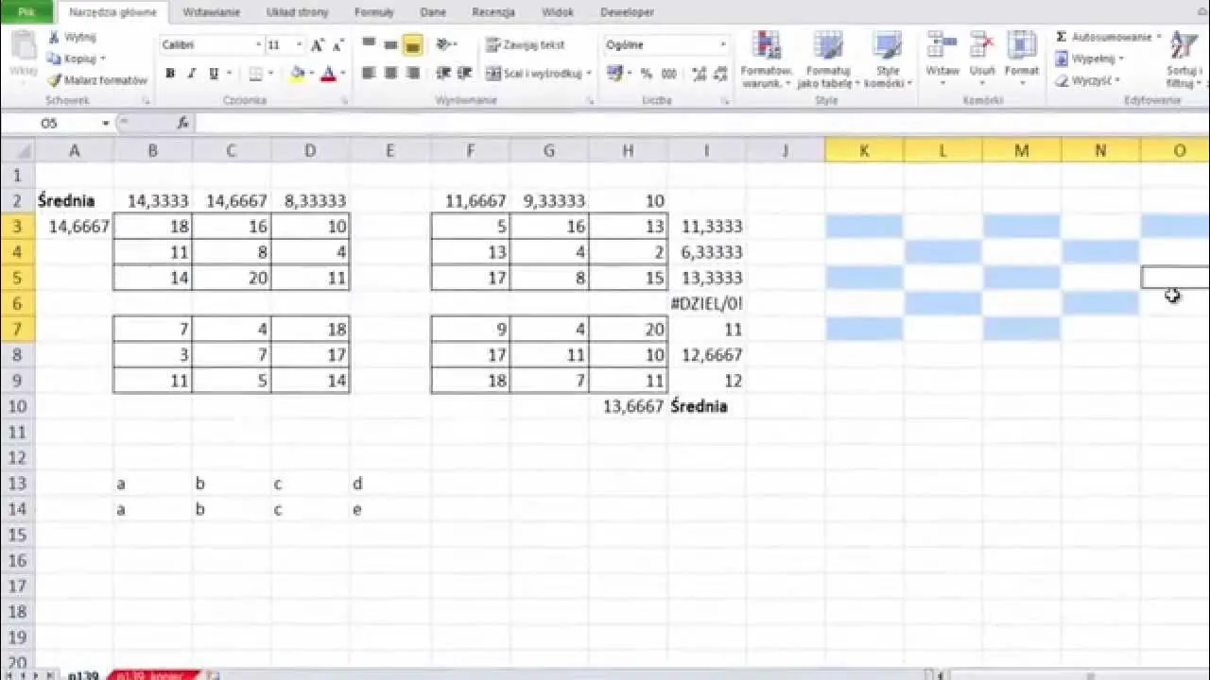Image resolution: width=1210 pixels, height=680 pixels.
Task: Open the Plik file tab
Action: 26,12
